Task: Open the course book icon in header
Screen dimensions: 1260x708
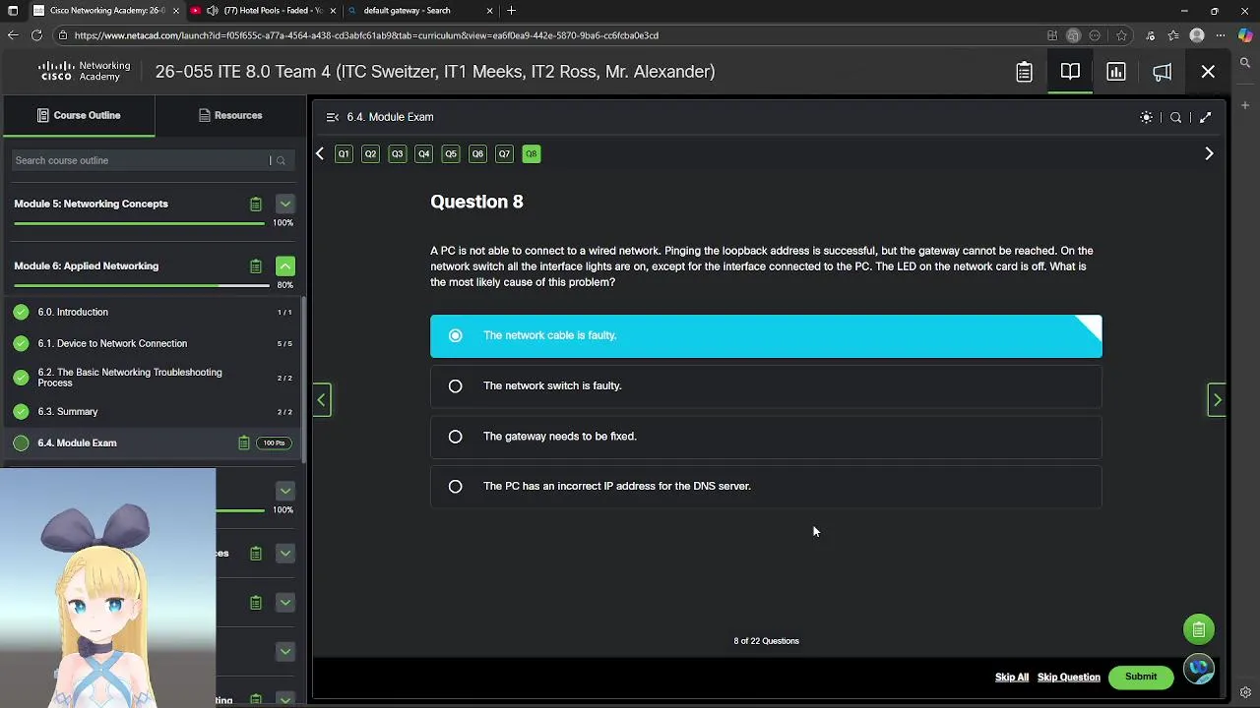Action: (1070, 72)
